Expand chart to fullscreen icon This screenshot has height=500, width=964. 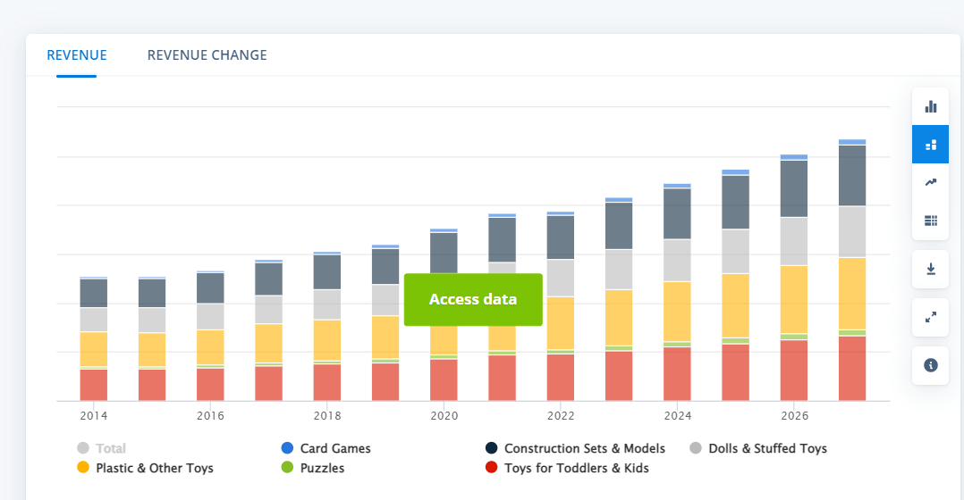(x=930, y=317)
